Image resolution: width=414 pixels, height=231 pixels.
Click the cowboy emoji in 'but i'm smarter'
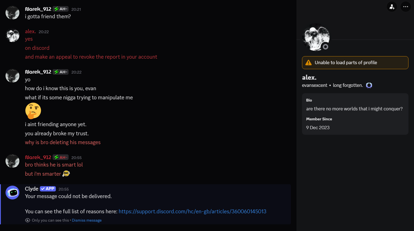[66, 174]
